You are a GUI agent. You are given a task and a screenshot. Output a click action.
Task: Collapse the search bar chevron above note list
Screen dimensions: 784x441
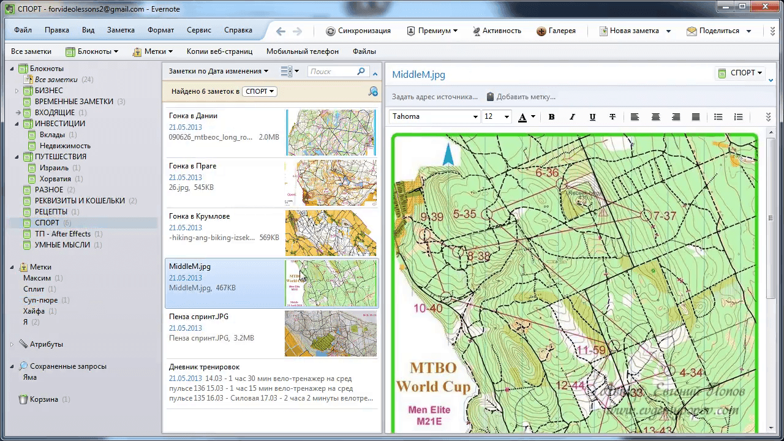coord(375,73)
